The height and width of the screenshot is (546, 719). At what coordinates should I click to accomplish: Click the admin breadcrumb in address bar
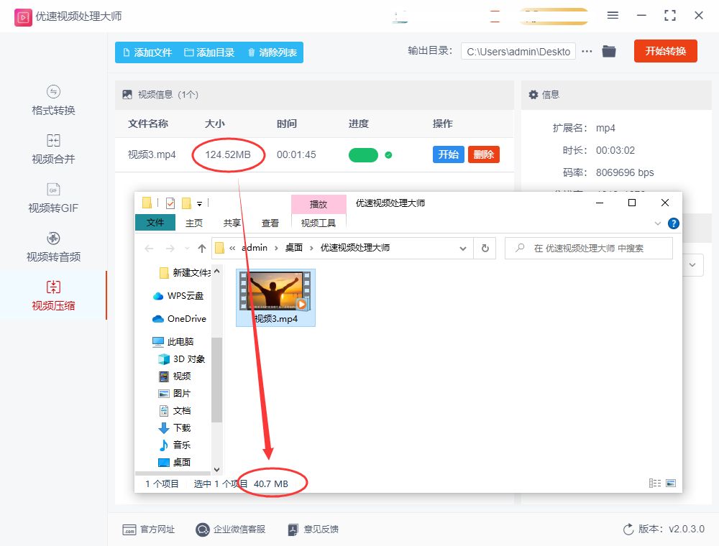point(255,248)
